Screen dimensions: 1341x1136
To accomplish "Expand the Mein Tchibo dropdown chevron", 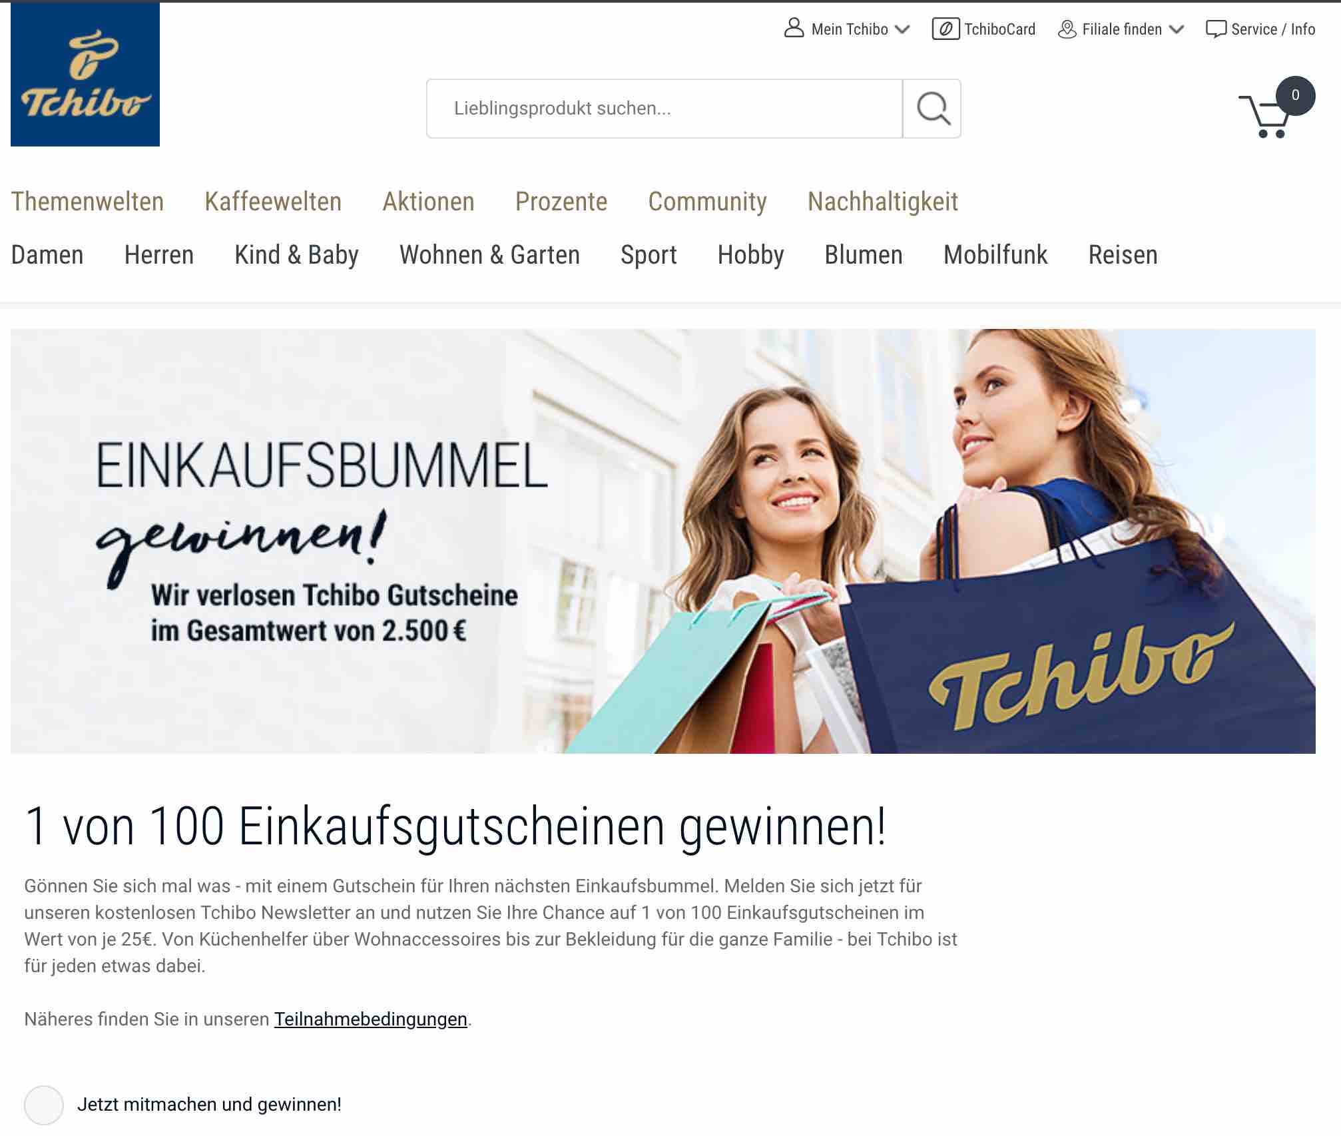I will click(902, 29).
